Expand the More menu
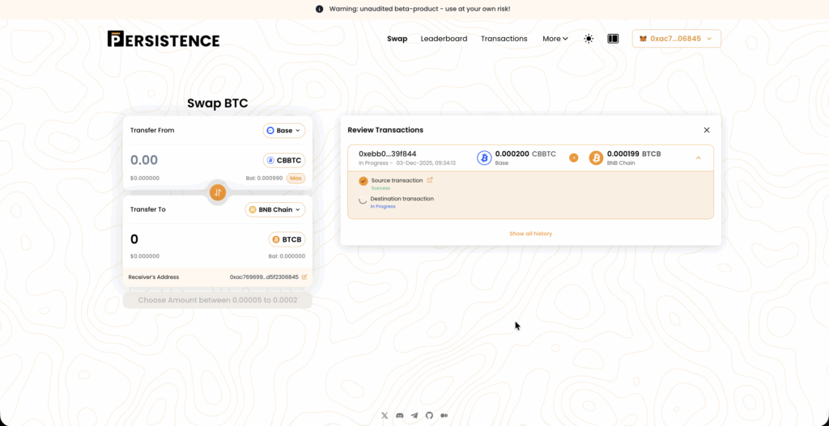Image resolution: width=829 pixels, height=426 pixels. pos(555,39)
